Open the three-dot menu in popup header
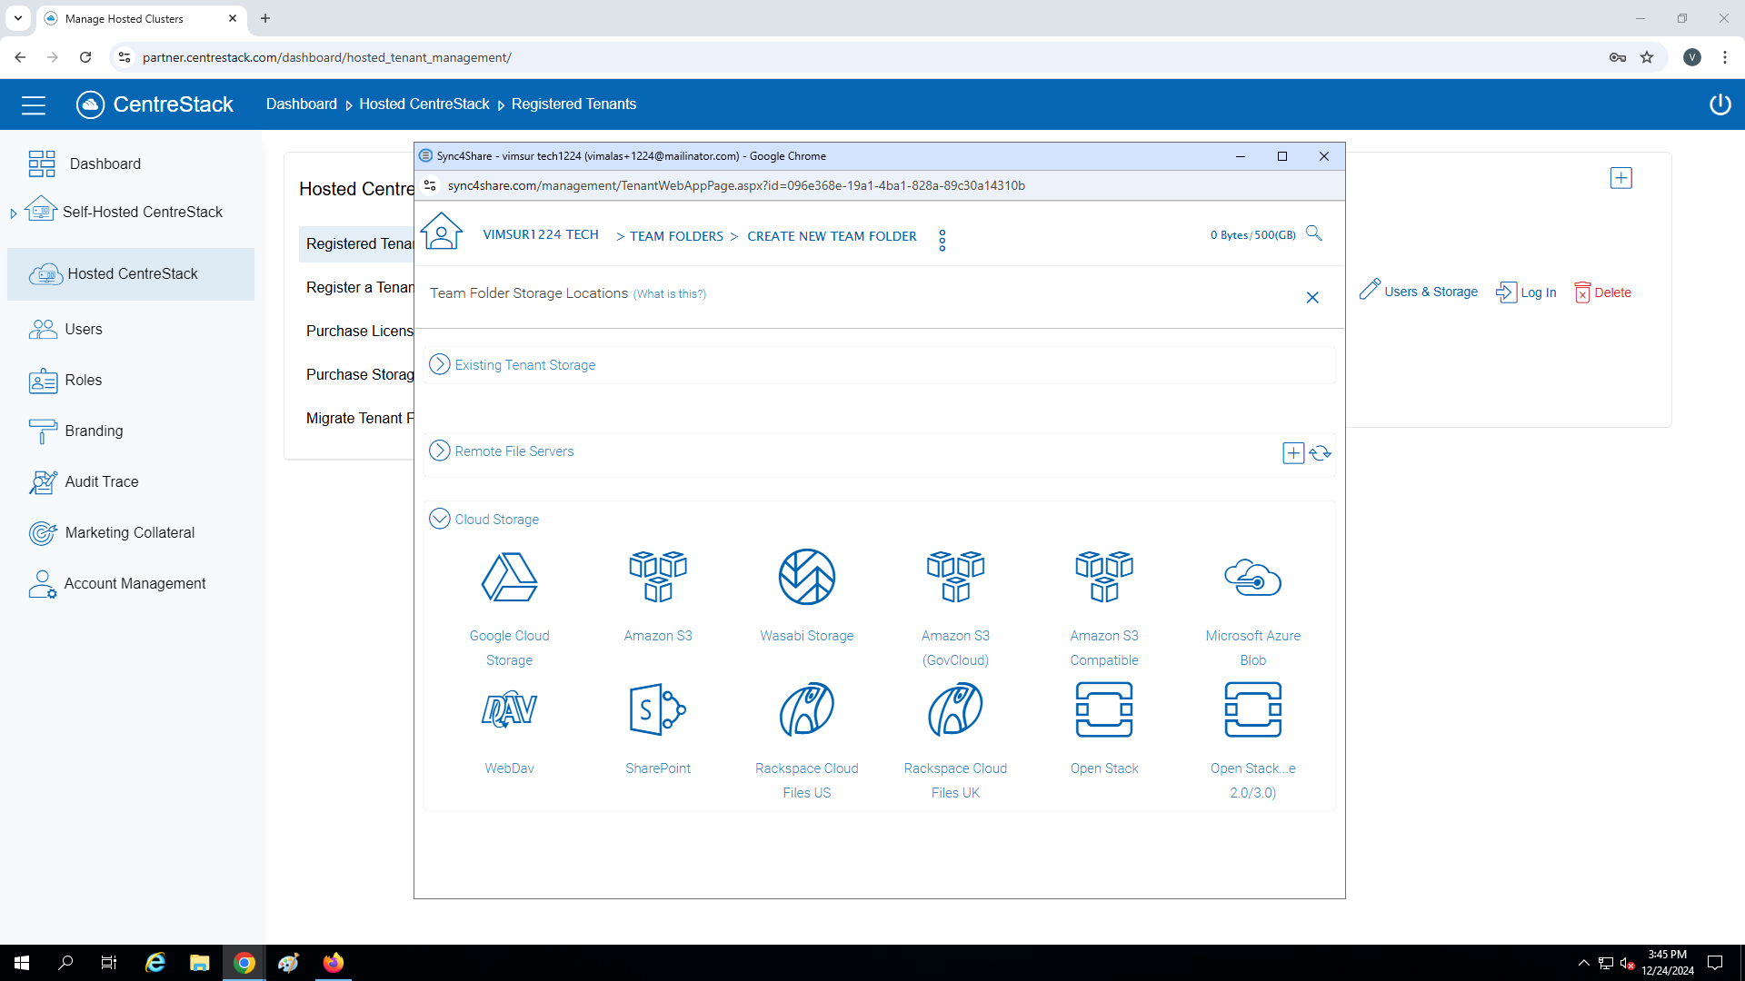Image resolution: width=1745 pixels, height=981 pixels. pos(942,240)
